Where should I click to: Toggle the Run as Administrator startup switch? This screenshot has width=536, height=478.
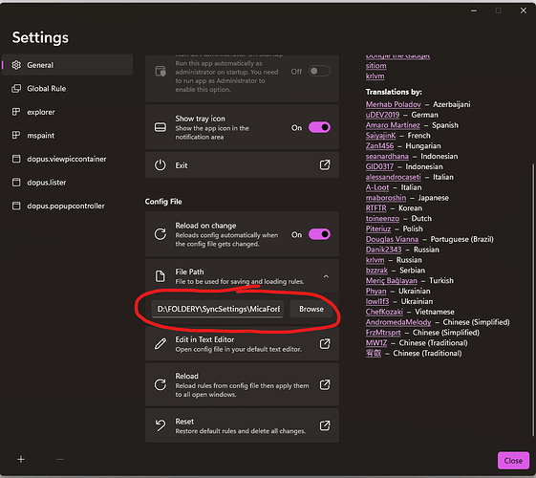[x=319, y=71]
